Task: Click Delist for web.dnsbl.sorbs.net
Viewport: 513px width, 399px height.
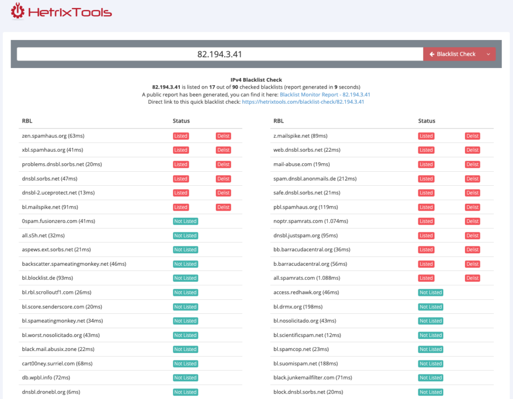Action: (472, 150)
